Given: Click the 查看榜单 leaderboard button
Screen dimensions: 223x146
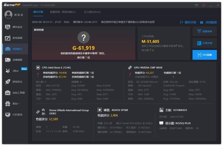Looking at the screenshot, I should (205, 31).
